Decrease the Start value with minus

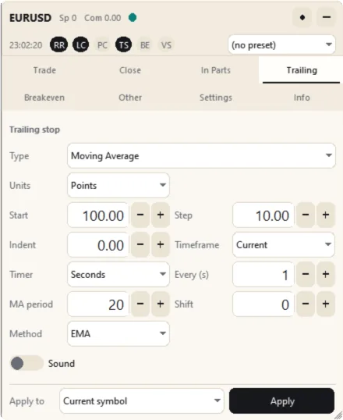pyautogui.click(x=140, y=215)
